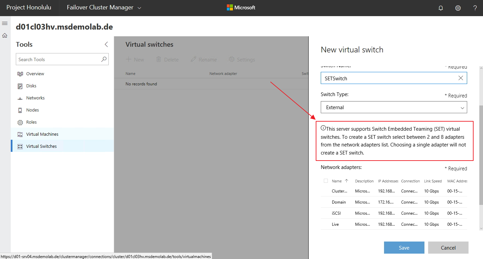Image resolution: width=483 pixels, height=259 pixels.
Task: Clear the Switch Name field with X
Action: [x=460, y=78]
